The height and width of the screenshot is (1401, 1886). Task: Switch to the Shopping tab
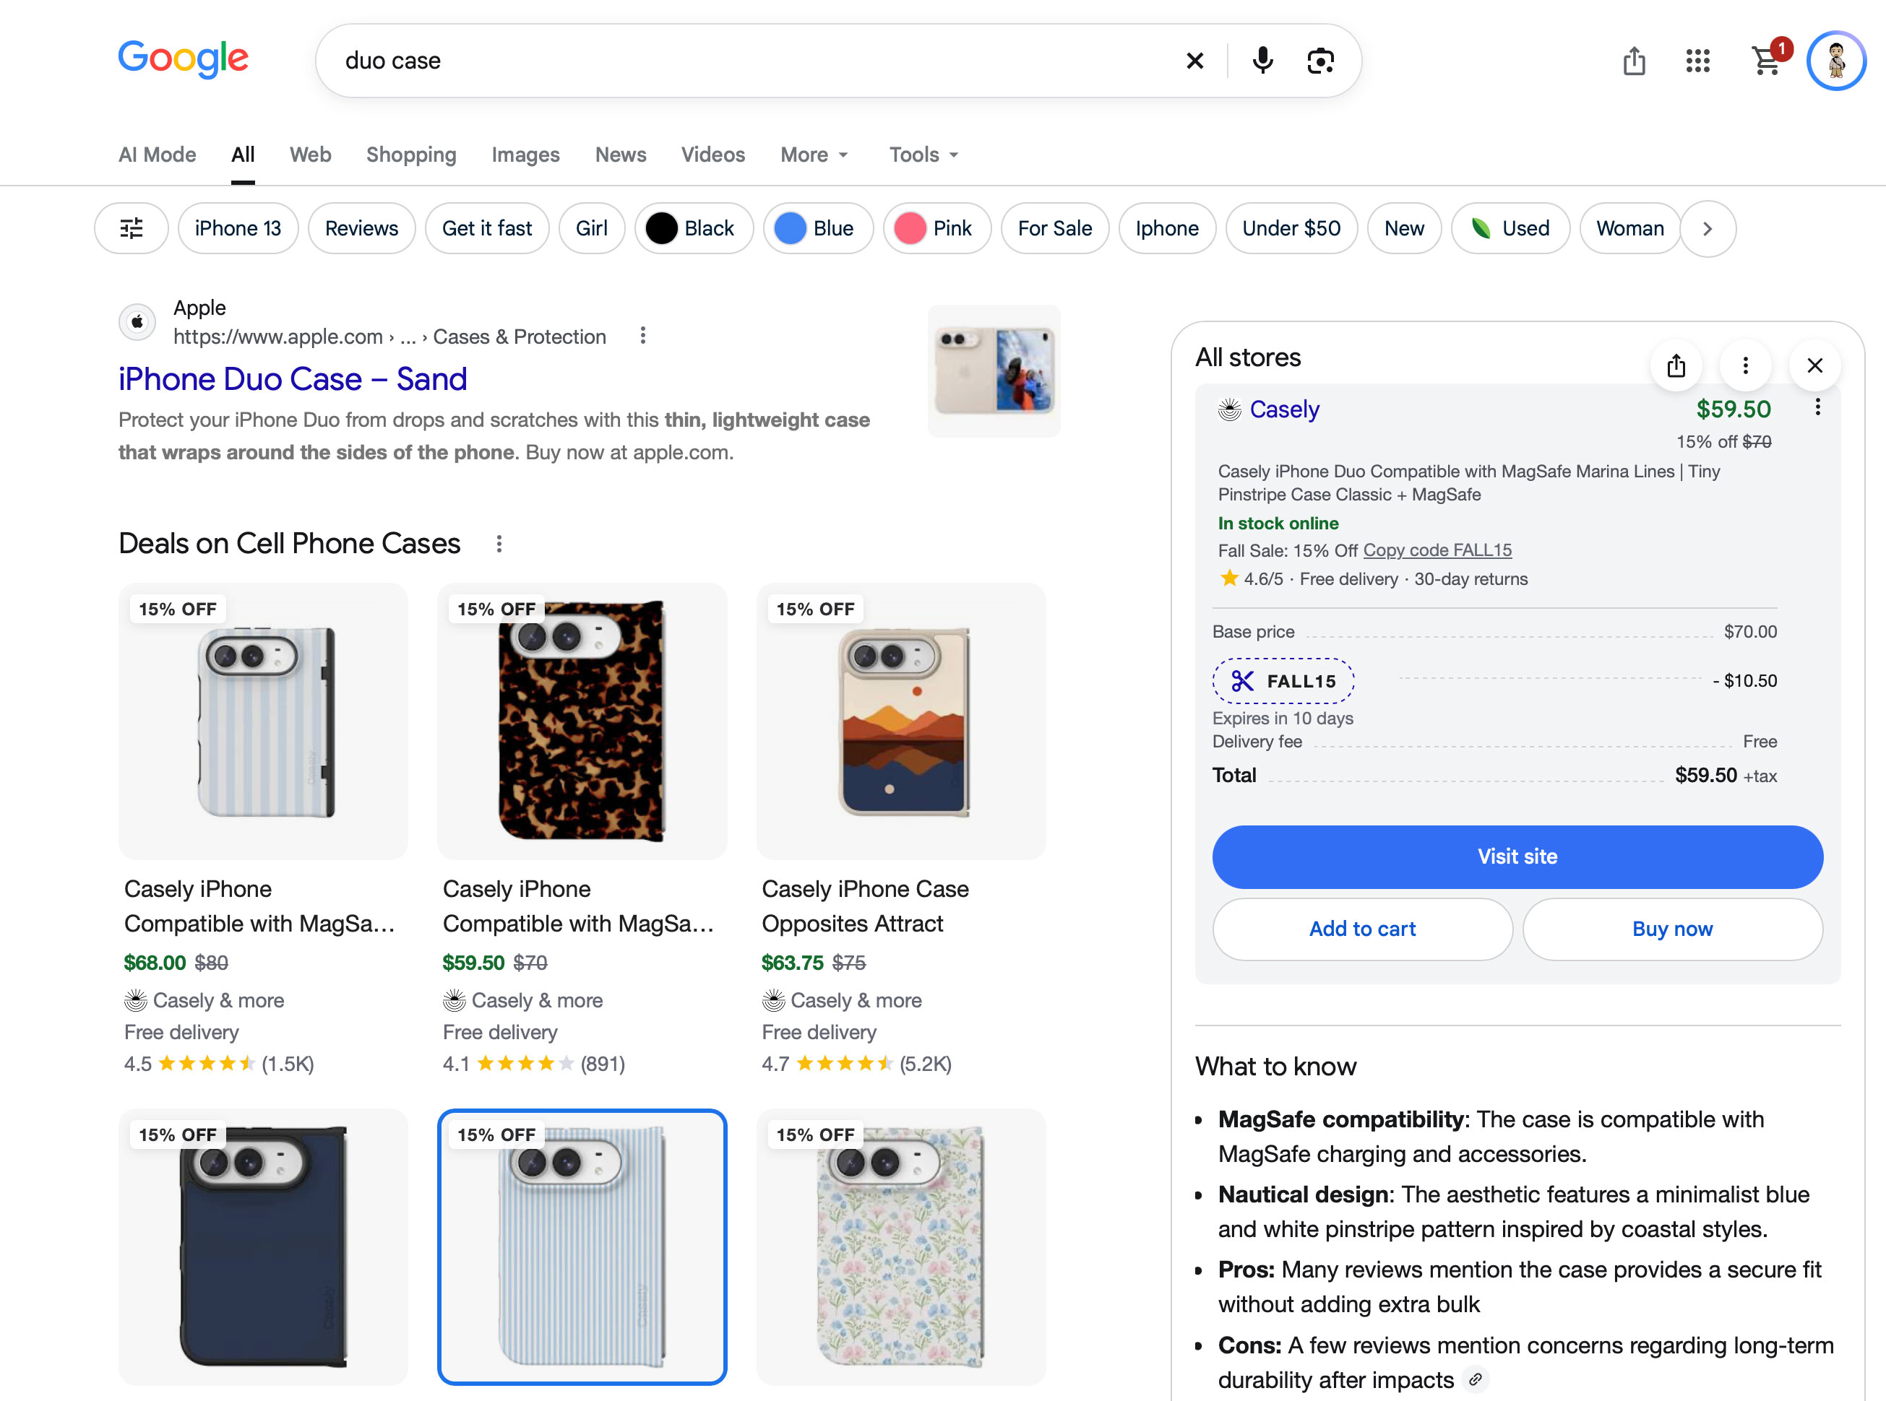pyautogui.click(x=411, y=155)
